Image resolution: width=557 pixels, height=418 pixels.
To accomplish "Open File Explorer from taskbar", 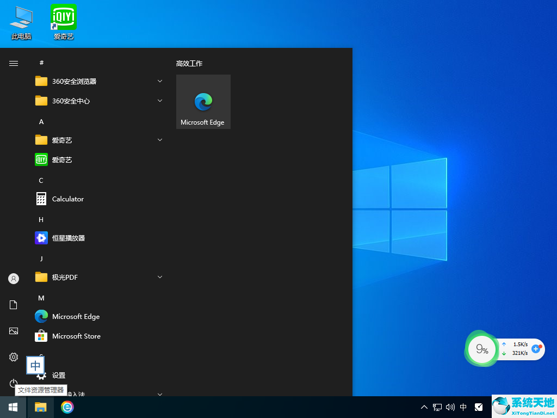I will coord(40,407).
